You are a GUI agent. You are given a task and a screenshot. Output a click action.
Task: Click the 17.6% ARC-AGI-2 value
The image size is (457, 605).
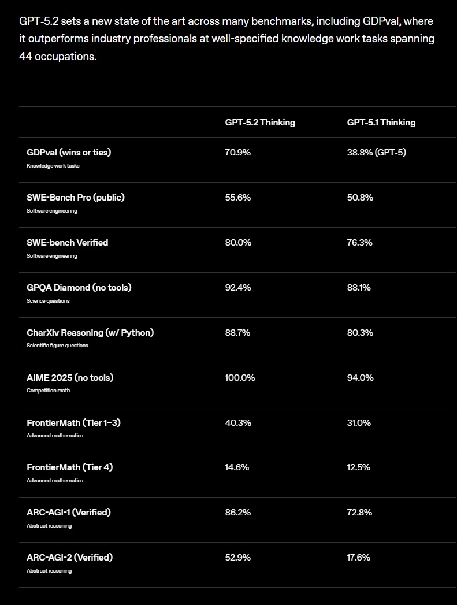358,558
